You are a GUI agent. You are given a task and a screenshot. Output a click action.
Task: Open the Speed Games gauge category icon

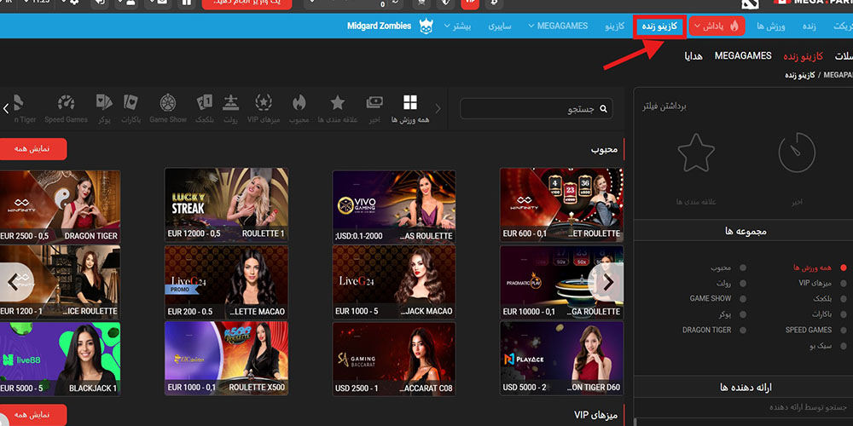tap(67, 102)
